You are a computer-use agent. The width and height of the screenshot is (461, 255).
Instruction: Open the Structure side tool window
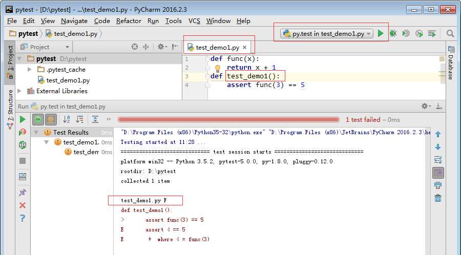pyautogui.click(x=10, y=109)
